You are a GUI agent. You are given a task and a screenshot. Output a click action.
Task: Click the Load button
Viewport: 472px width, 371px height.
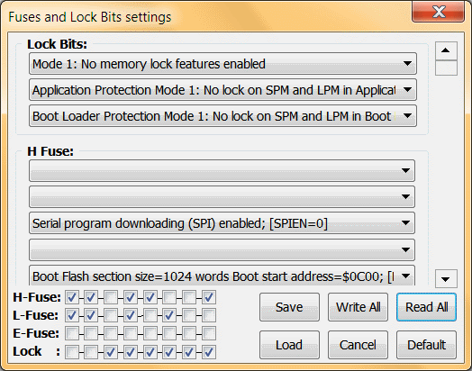(x=289, y=345)
